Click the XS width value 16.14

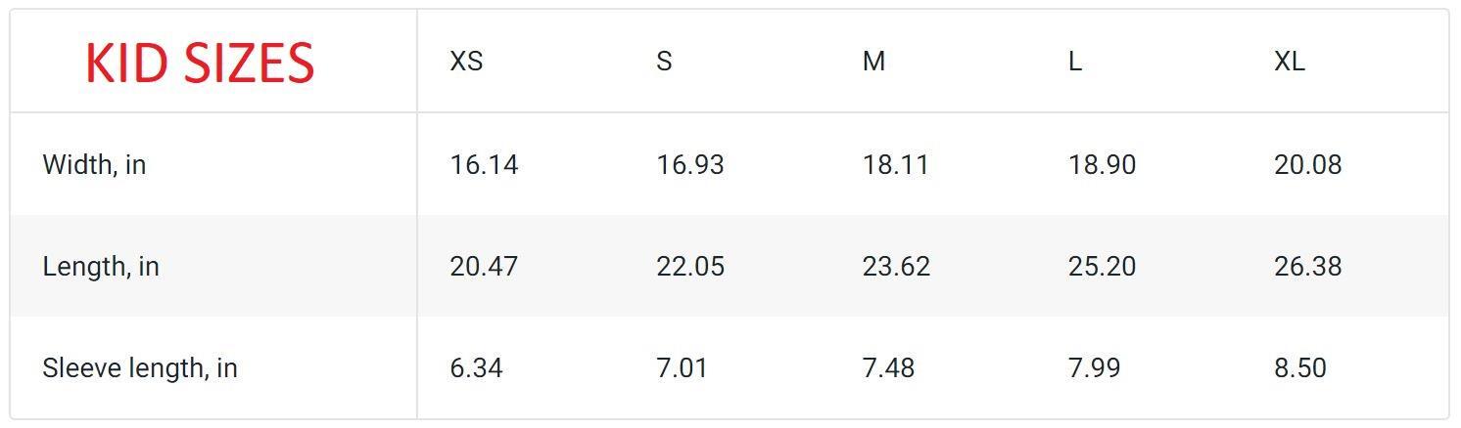click(484, 164)
